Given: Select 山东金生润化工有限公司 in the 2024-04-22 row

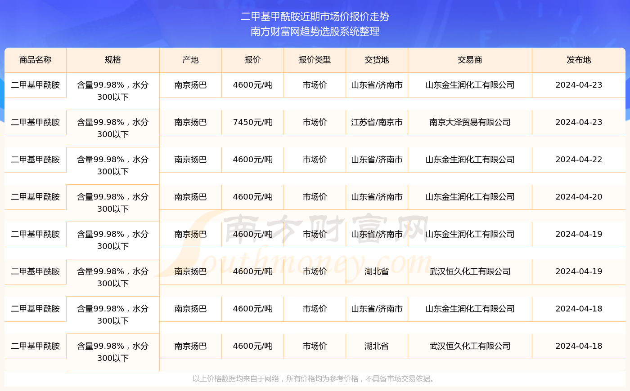Looking at the screenshot, I should coord(470,160).
